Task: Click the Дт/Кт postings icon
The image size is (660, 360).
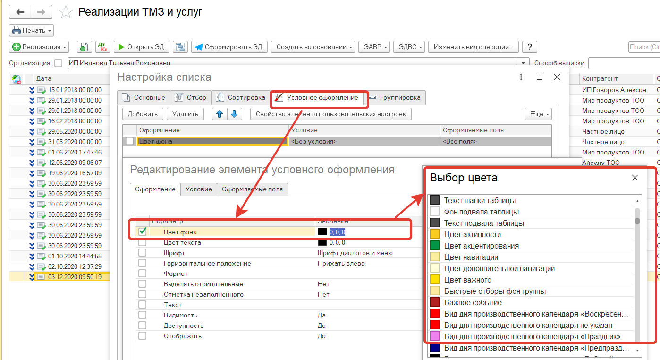Action: pyautogui.click(x=103, y=47)
